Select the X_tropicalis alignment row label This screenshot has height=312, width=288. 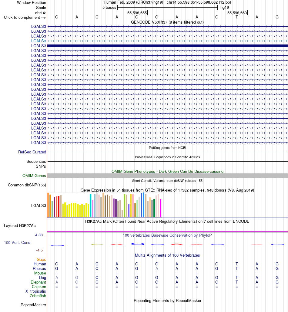pyautogui.click(x=36, y=291)
